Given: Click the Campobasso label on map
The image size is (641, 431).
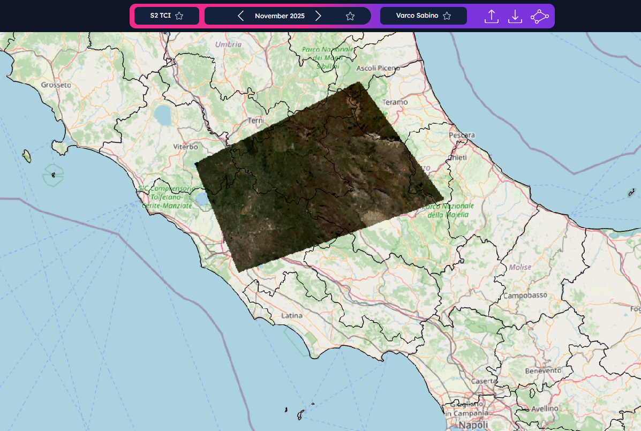Looking at the screenshot, I should 525,296.
